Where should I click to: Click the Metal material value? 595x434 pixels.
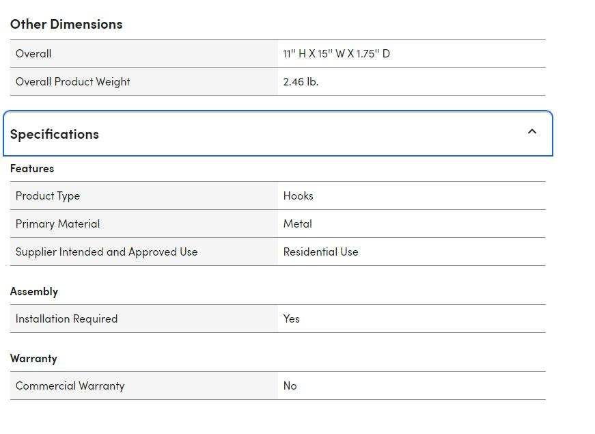(297, 223)
